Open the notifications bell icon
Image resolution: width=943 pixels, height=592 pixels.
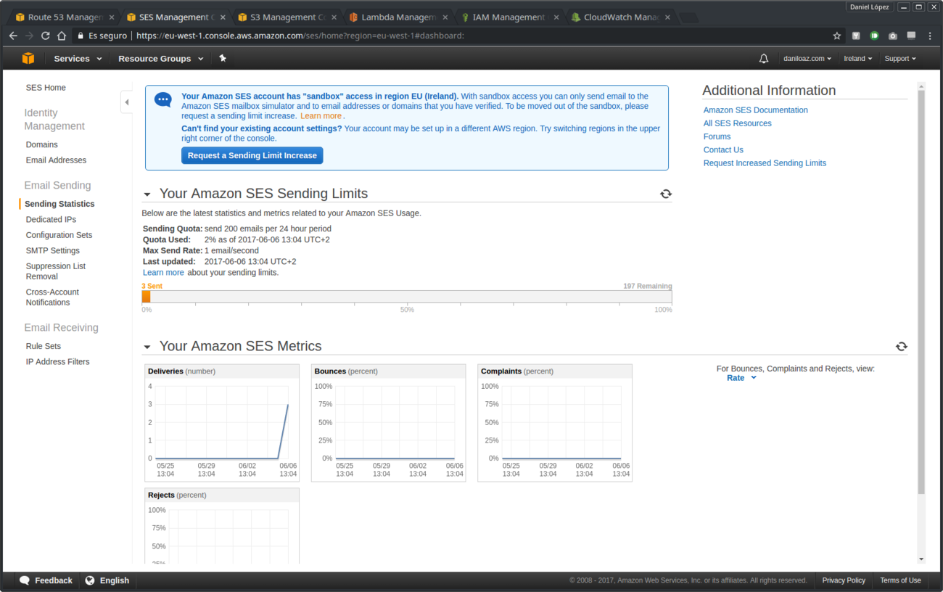(x=763, y=58)
